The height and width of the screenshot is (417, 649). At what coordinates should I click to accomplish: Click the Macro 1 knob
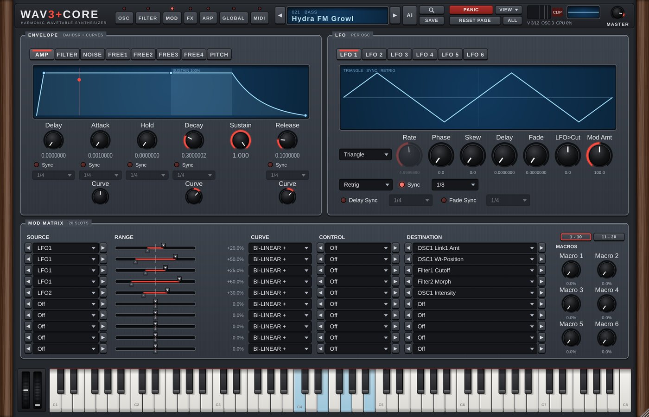[571, 270]
